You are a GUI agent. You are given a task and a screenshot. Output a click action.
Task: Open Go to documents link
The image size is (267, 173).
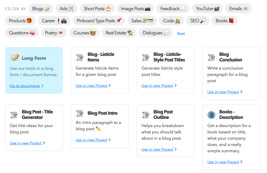tap(25, 86)
